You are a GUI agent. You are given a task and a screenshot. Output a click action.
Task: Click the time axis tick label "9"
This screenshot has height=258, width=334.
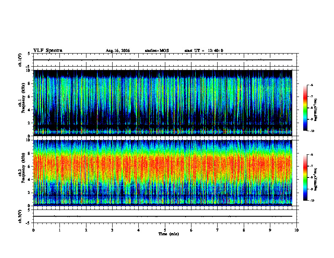point(270,230)
